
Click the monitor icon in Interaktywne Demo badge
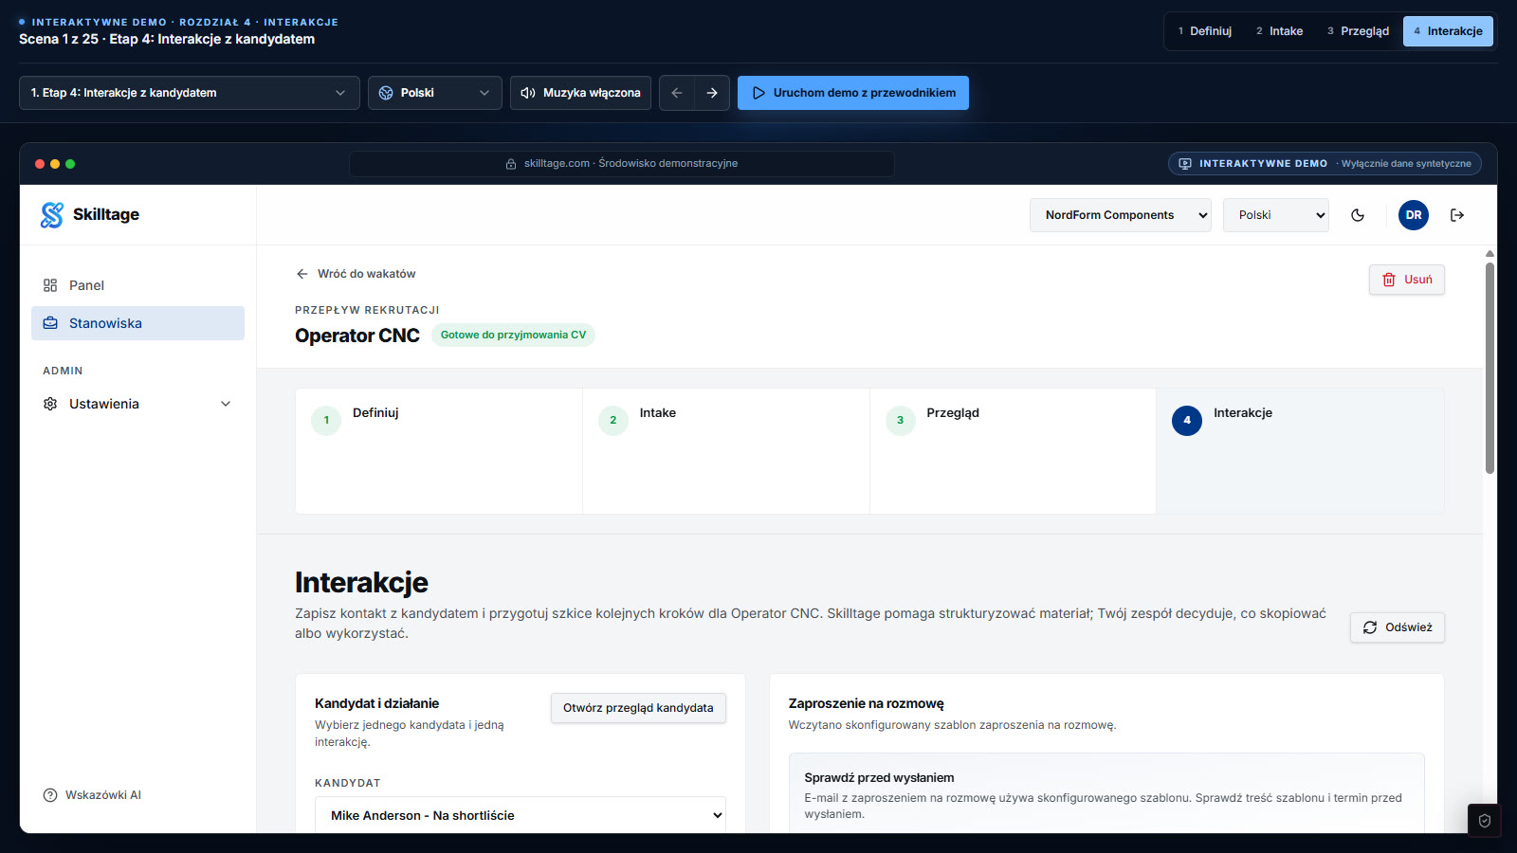[1185, 164]
